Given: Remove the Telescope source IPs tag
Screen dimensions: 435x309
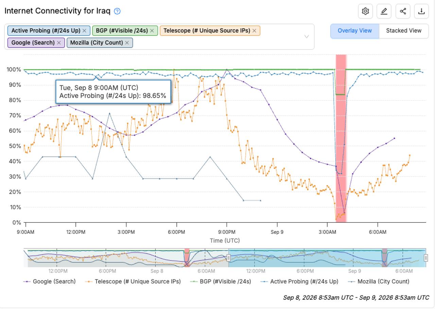Looking at the screenshot, I should [254, 31].
